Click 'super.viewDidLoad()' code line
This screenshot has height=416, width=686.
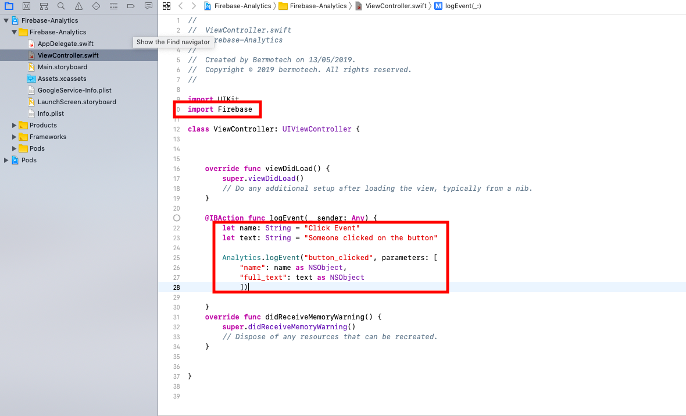point(263,179)
